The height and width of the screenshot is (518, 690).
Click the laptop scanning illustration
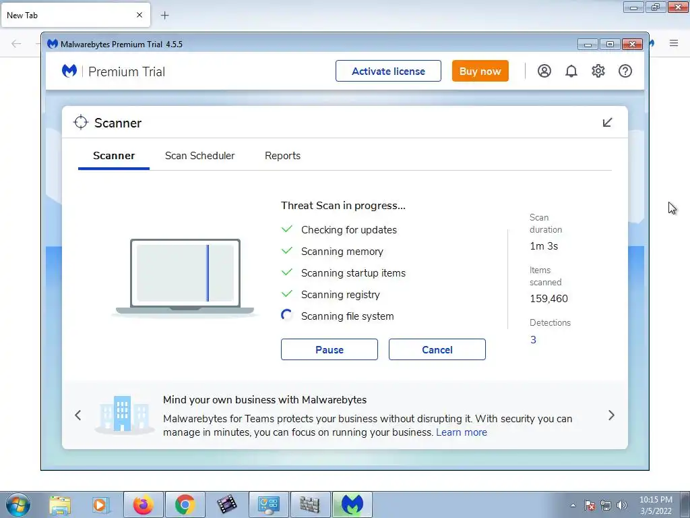185,277
